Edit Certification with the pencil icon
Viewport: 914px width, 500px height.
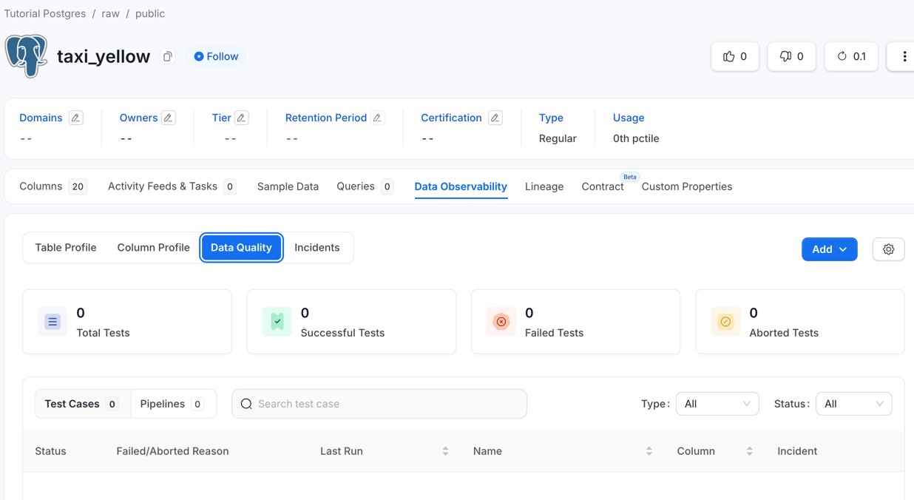coord(495,118)
